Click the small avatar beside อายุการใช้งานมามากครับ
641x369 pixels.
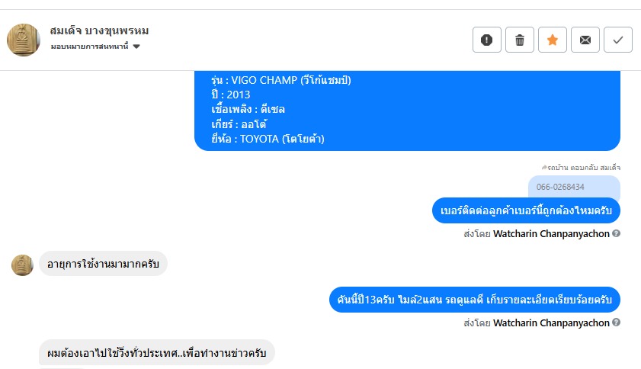coord(22,265)
